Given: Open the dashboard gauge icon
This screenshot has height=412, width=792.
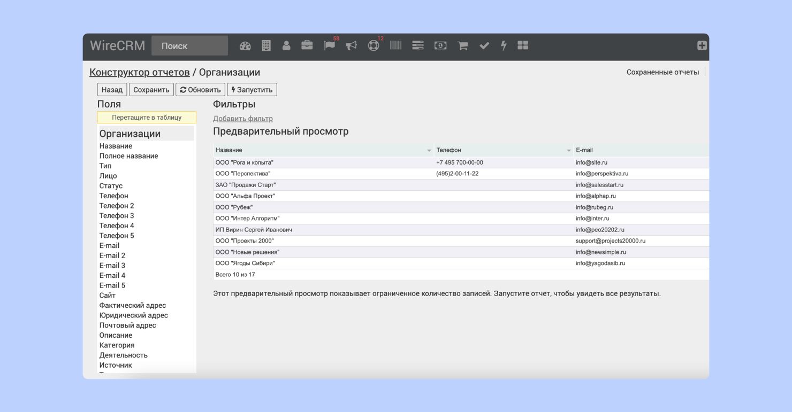Looking at the screenshot, I should [245, 46].
